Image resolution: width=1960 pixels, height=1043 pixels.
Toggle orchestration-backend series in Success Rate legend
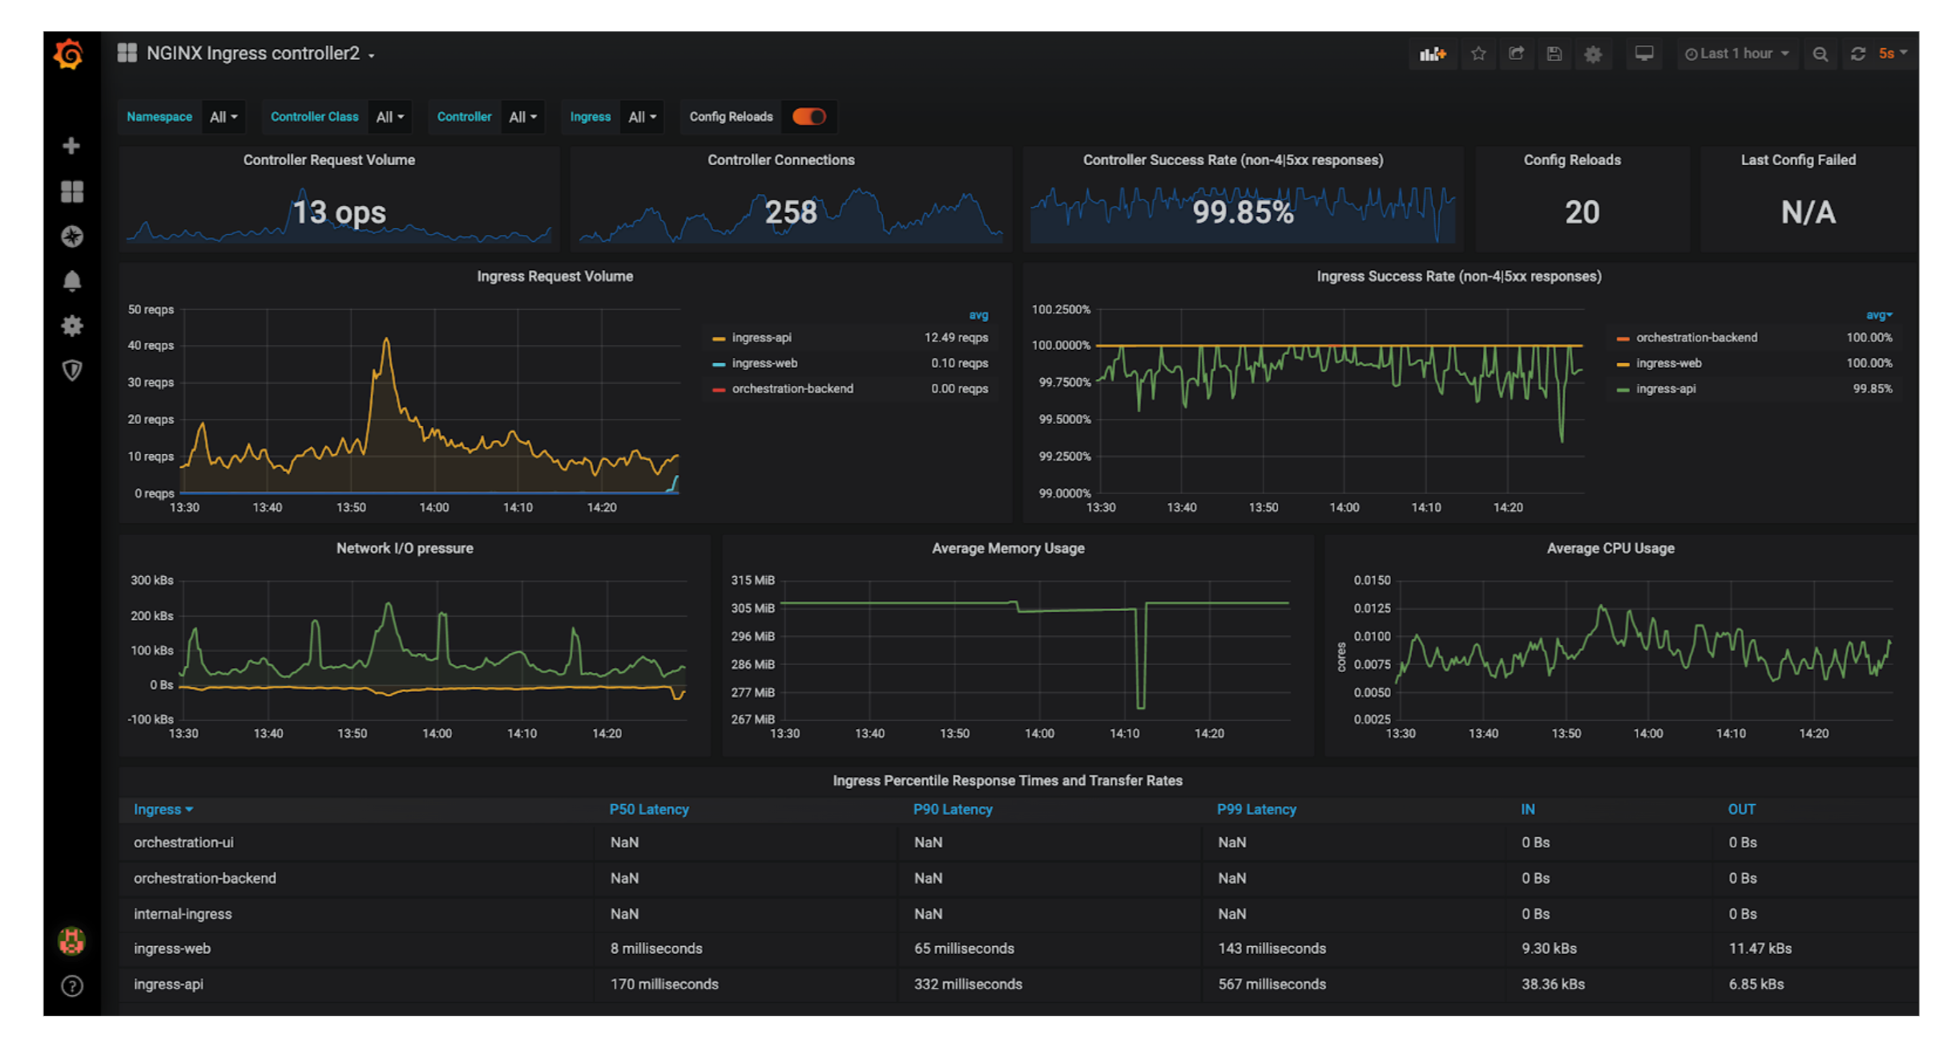click(x=1696, y=338)
